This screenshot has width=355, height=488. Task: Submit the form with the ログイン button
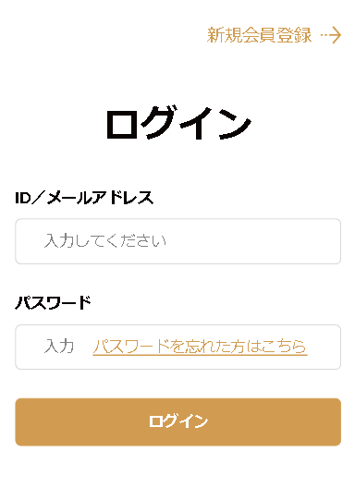coord(178,422)
